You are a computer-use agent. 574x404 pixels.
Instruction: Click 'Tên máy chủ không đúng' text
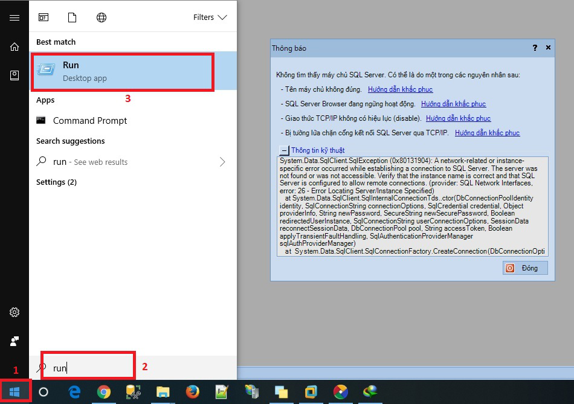tap(323, 89)
